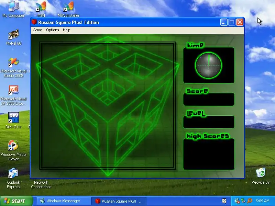Click the high scores display panel
This screenshot has height=206, width=275.
click(x=209, y=154)
